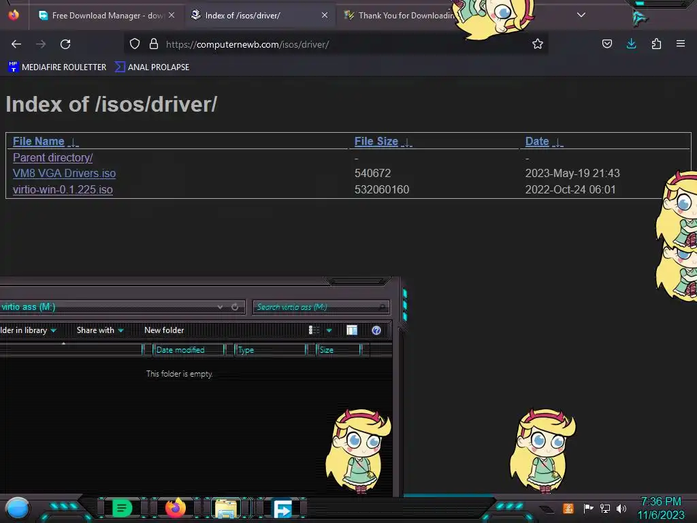The height and width of the screenshot is (523, 697).
Task: Open the Share with dropdown
Action: coord(100,330)
